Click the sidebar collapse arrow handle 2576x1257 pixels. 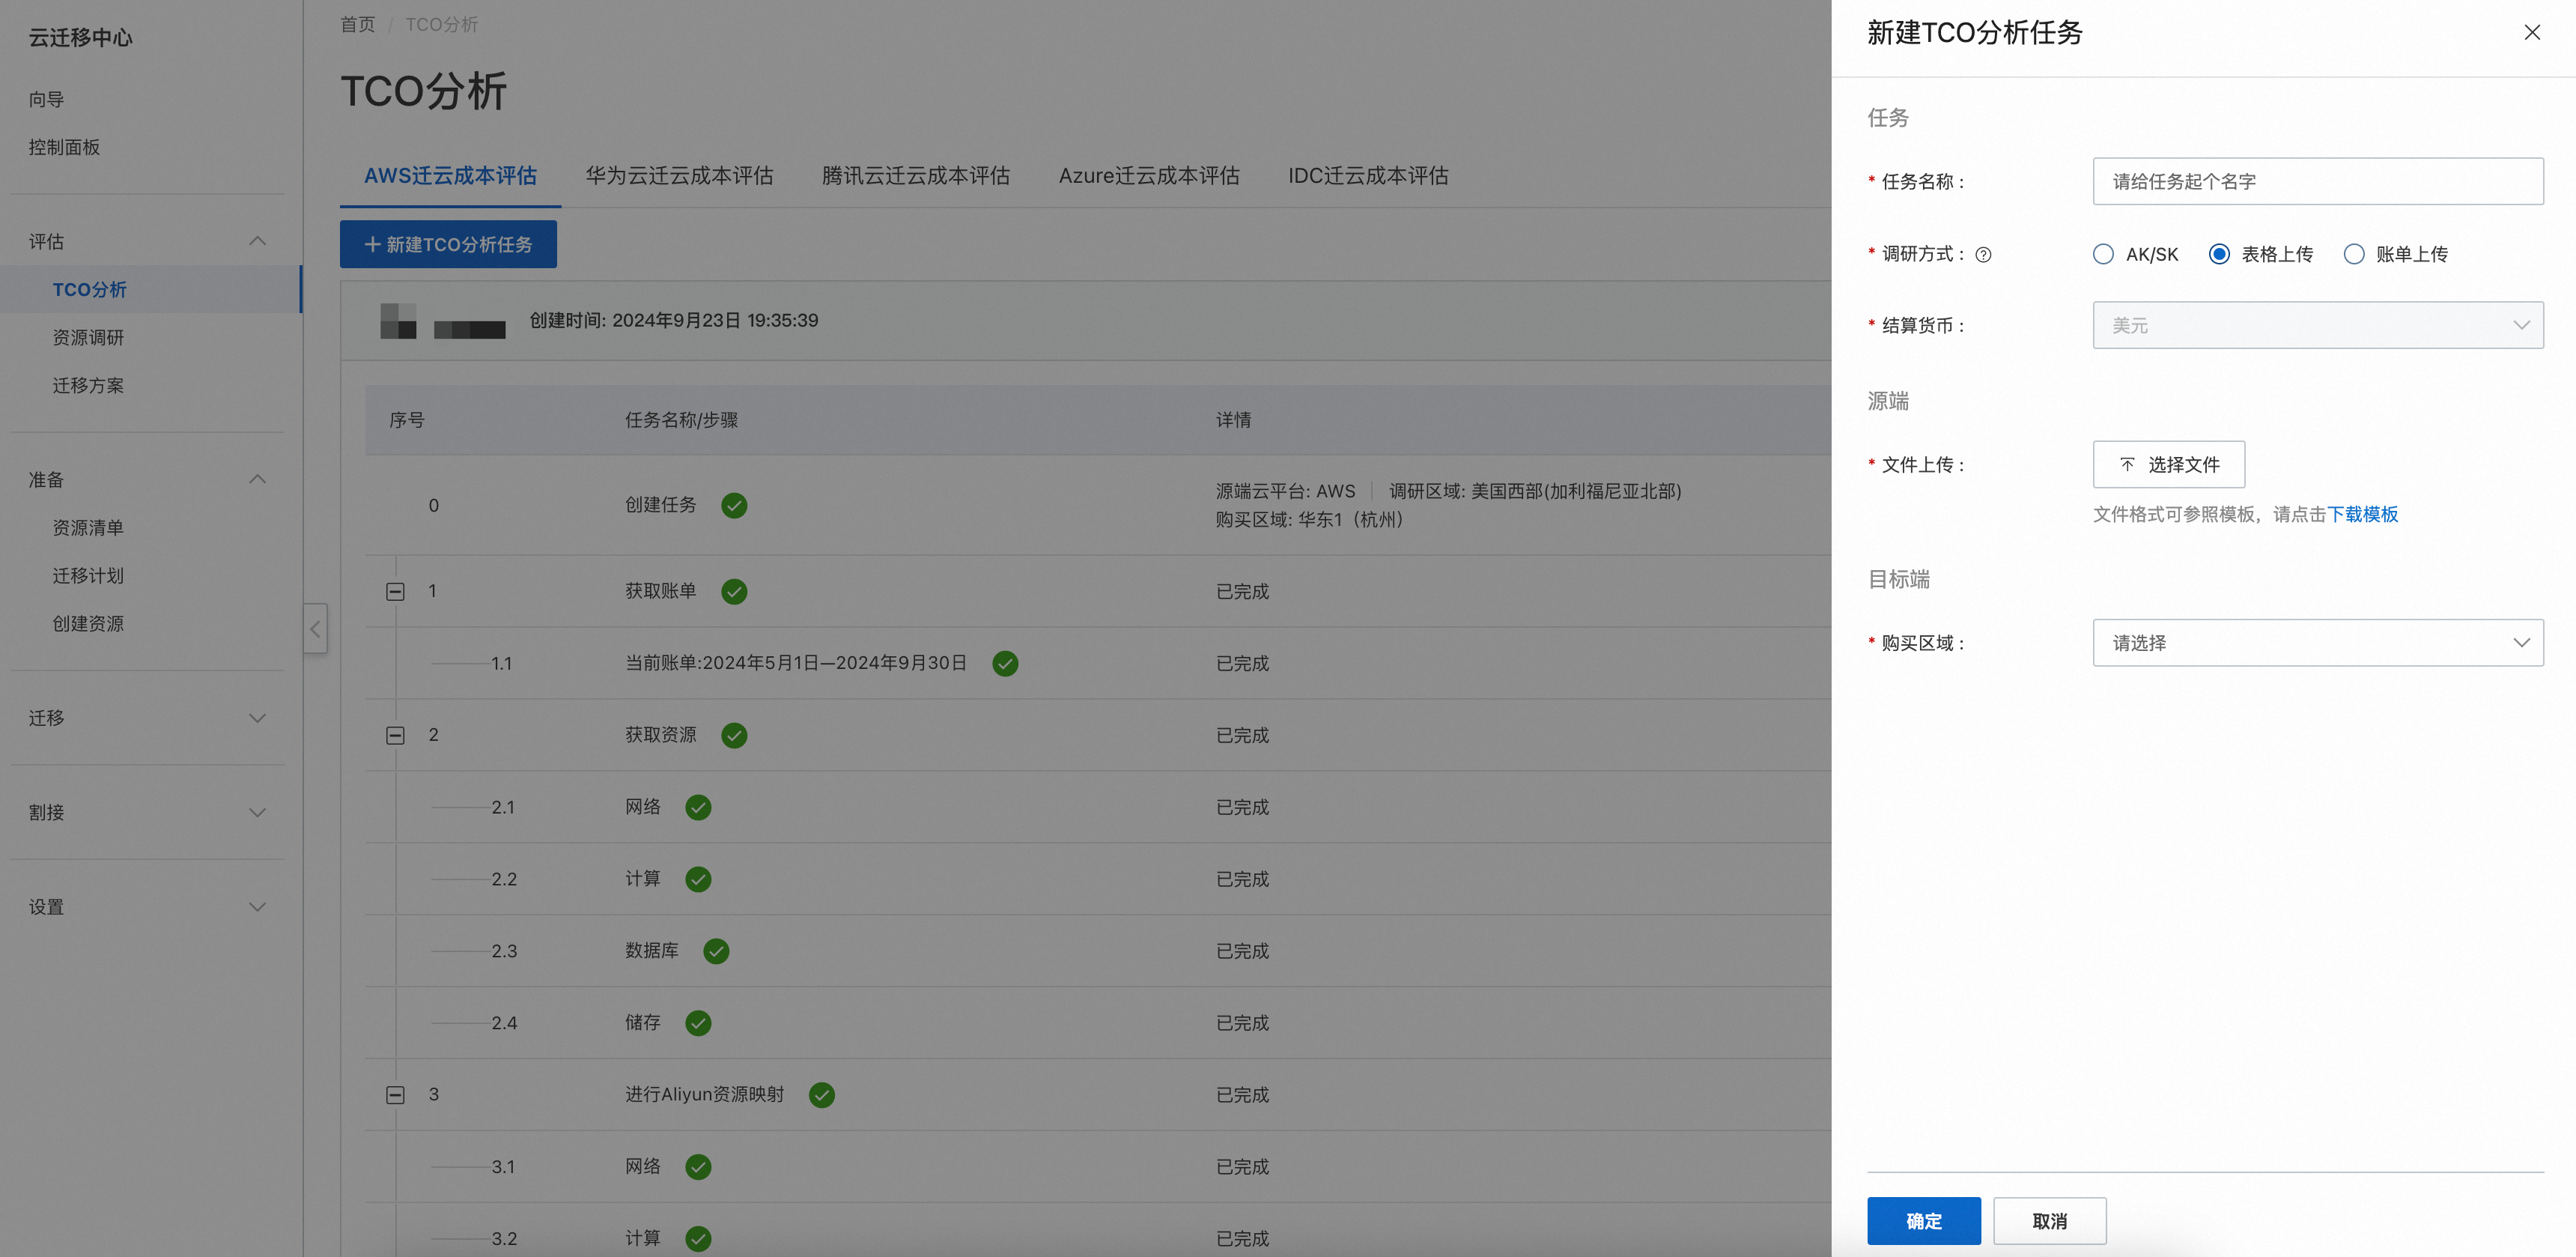pyautogui.click(x=315, y=629)
